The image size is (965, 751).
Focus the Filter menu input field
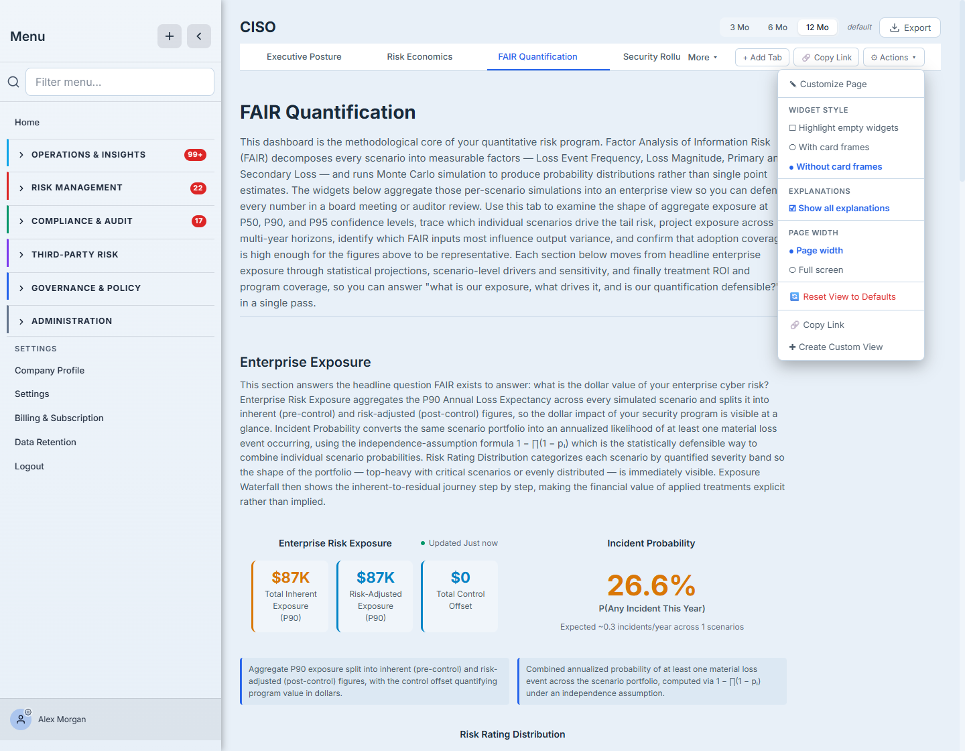120,82
